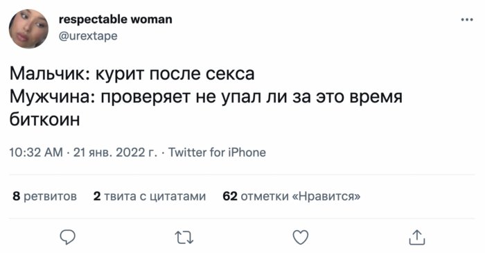This screenshot has width=485, height=253.
Task: Open the author's profile picture
Action: (x=28, y=28)
